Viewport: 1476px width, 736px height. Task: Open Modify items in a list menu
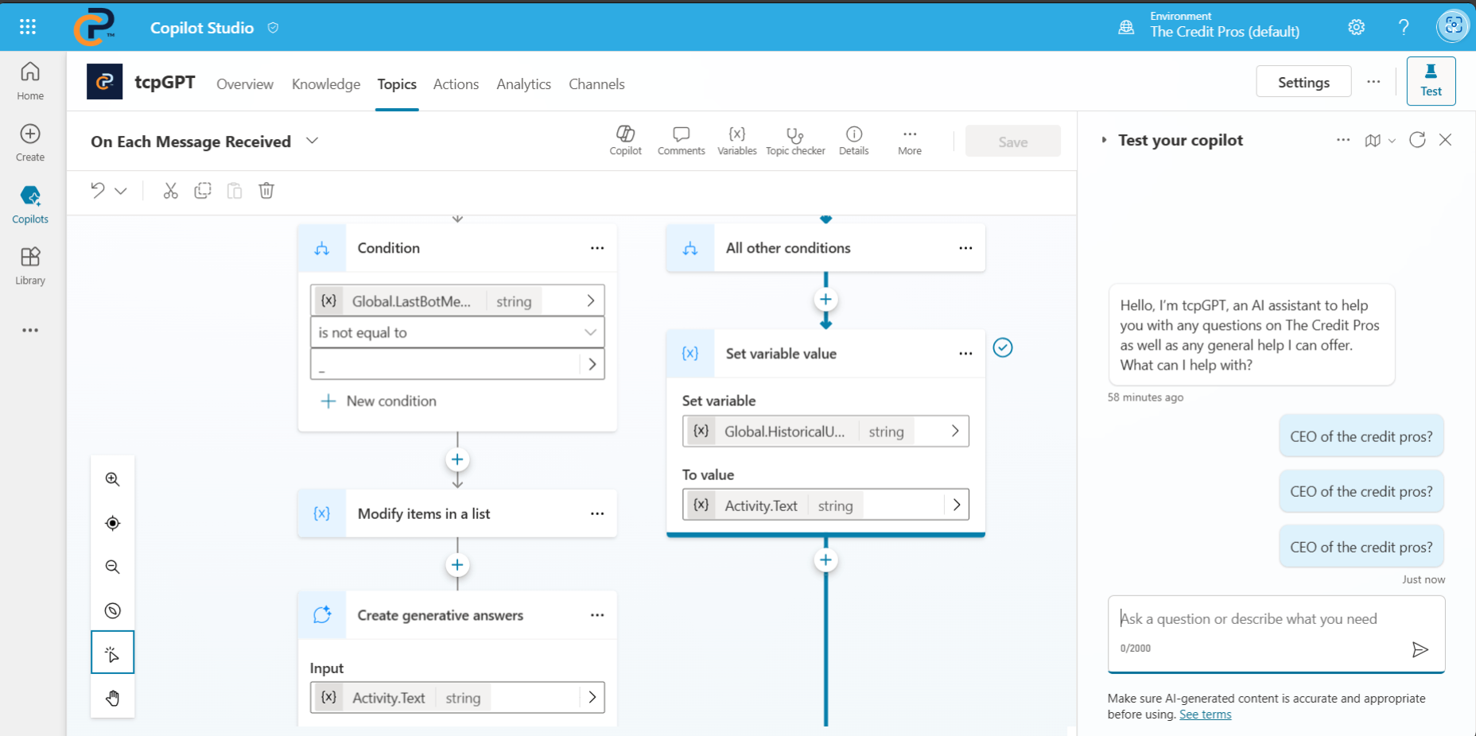click(x=597, y=513)
